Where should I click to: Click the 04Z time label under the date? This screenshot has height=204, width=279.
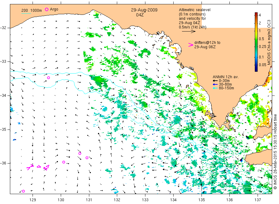coord(140,15)
